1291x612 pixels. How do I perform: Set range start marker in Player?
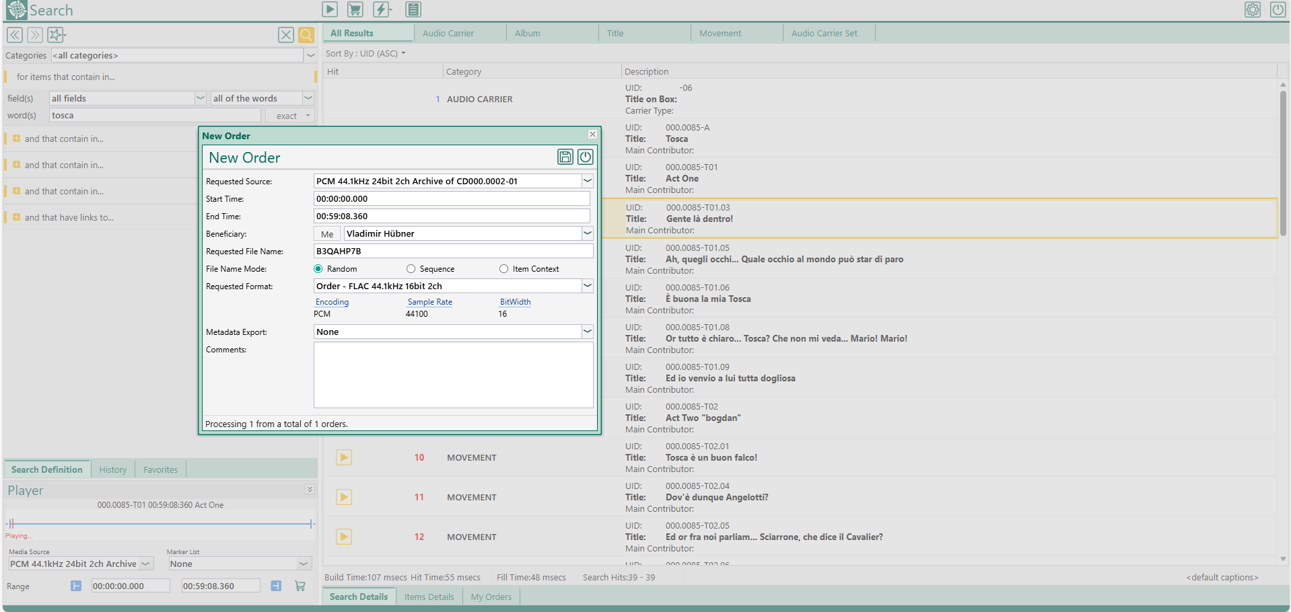[76, 586]
